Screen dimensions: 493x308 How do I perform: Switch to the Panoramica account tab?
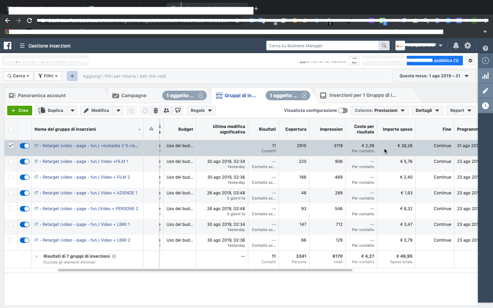pyautogui.click(x=41, y=95)
